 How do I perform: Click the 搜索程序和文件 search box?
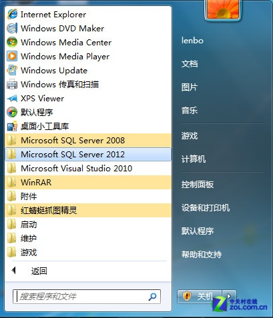click(87, 297)
